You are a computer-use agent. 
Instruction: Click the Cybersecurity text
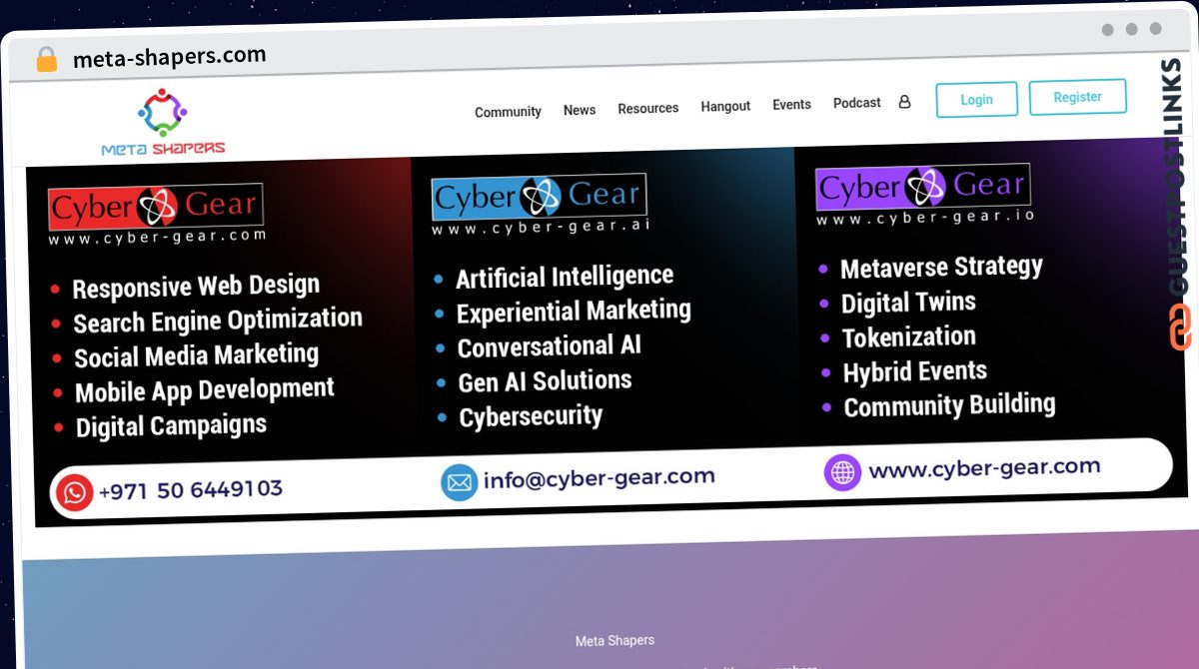point(531,416)
